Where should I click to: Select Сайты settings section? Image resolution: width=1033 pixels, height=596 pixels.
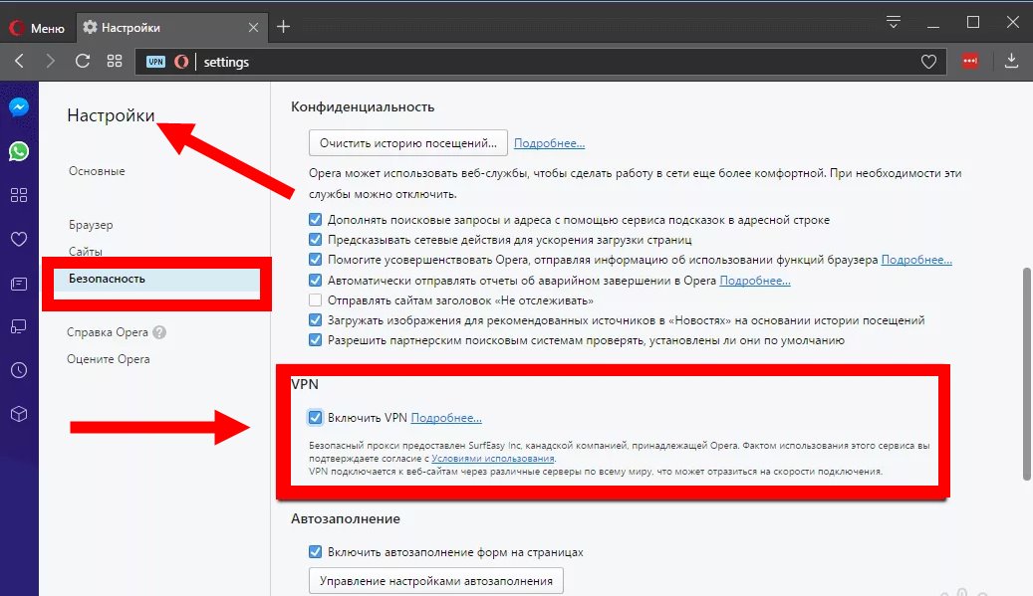tap(86, 252)
